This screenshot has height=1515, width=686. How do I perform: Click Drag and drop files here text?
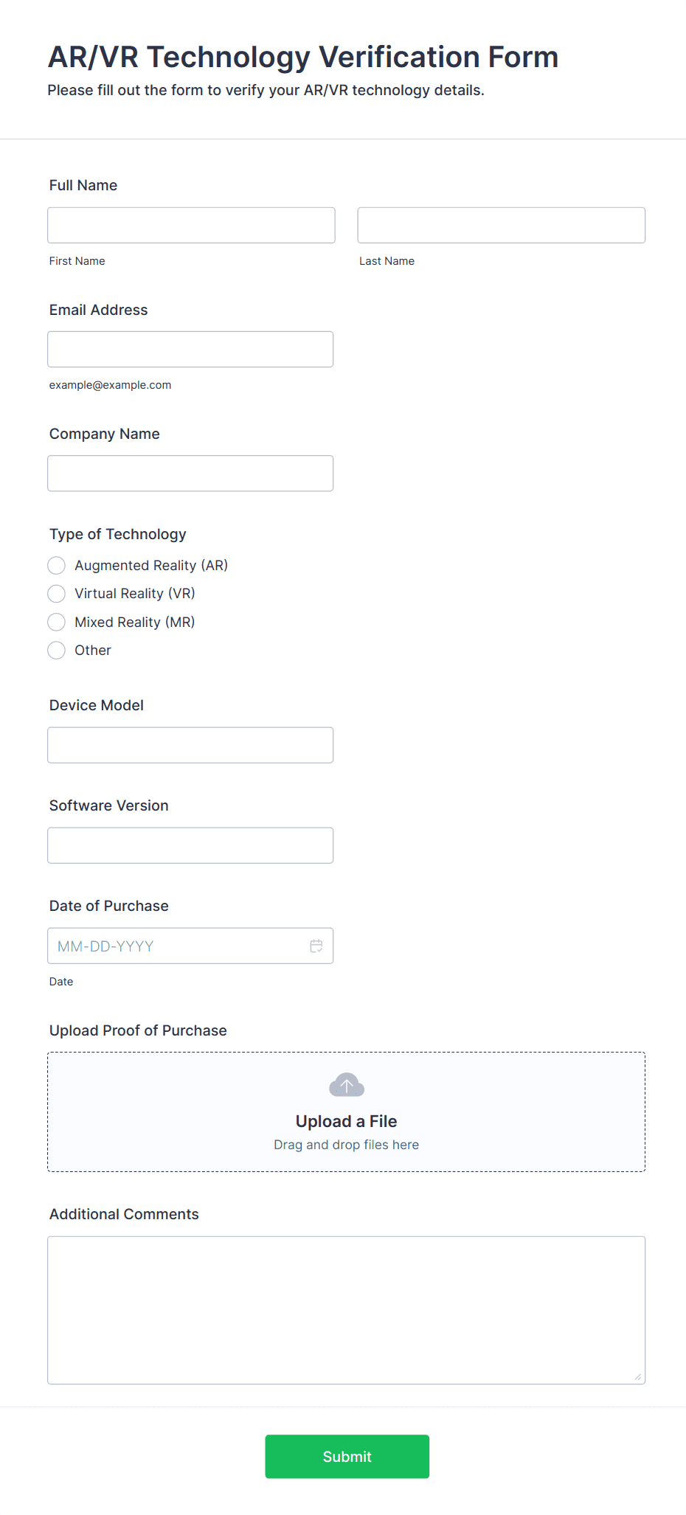pyautogui.click(x=347, y=1145)
